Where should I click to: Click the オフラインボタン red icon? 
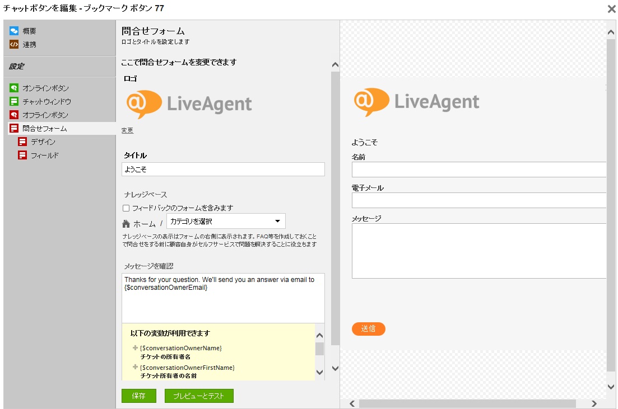14,115
